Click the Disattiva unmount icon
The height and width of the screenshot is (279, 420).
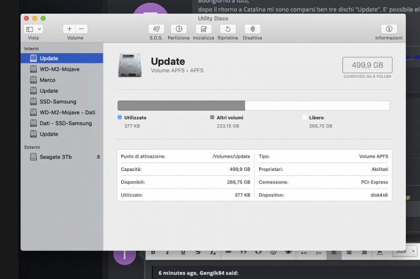[x=253, y=29]
